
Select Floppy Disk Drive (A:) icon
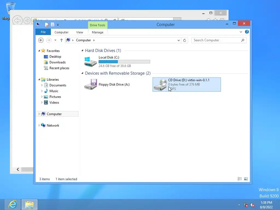pos(91,84)
